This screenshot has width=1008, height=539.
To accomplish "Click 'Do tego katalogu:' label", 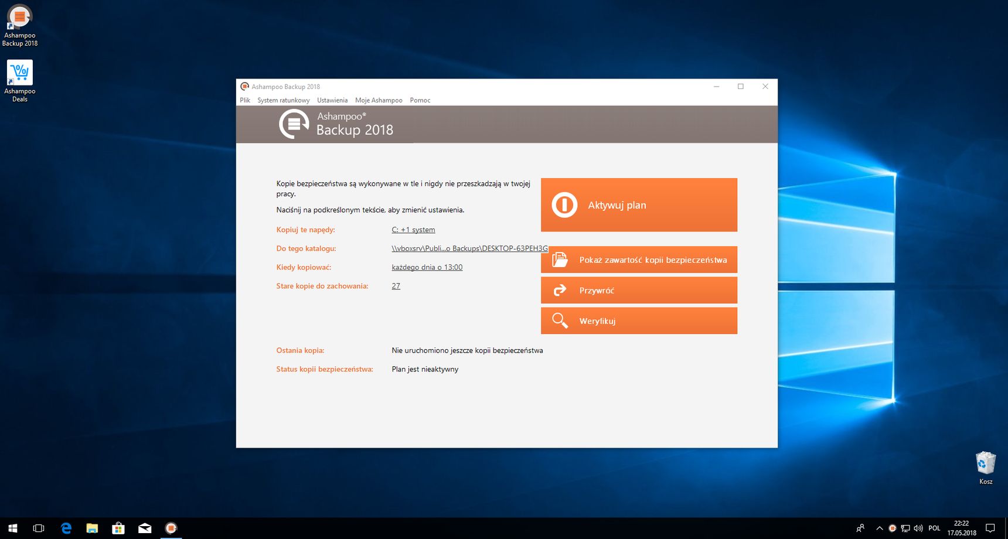I will 306,248.
